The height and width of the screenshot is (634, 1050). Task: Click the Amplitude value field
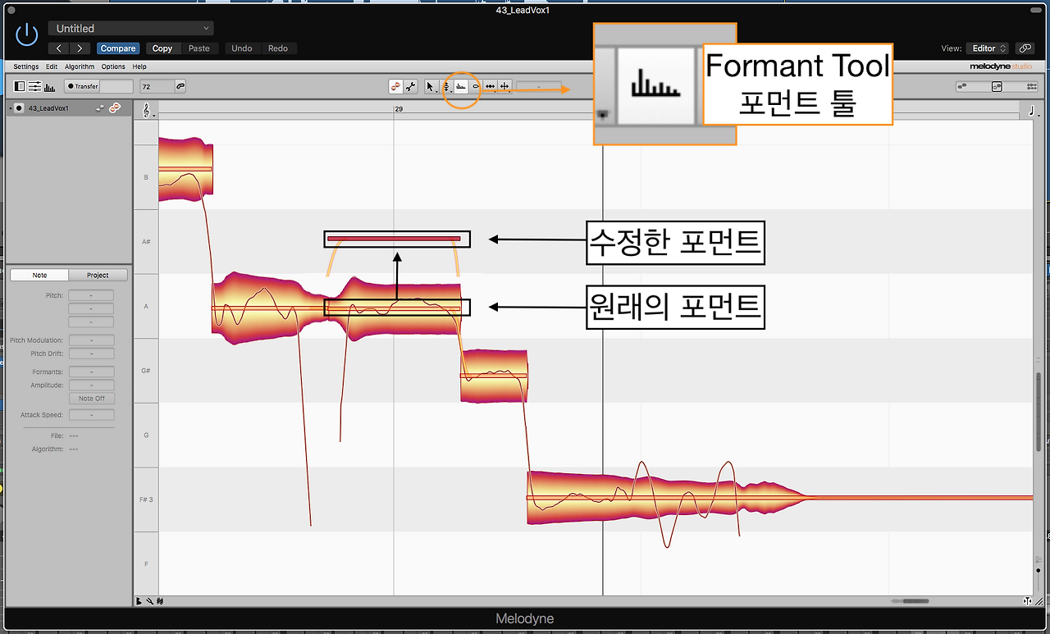click(x=91, y=385)
